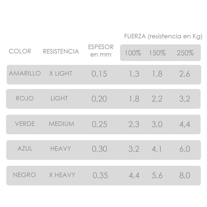Click the 4,4 value in VERDE row

pyautogui.click(x=185, y=124)
